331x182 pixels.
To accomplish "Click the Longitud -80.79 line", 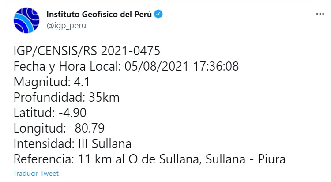I will (59, 129).
